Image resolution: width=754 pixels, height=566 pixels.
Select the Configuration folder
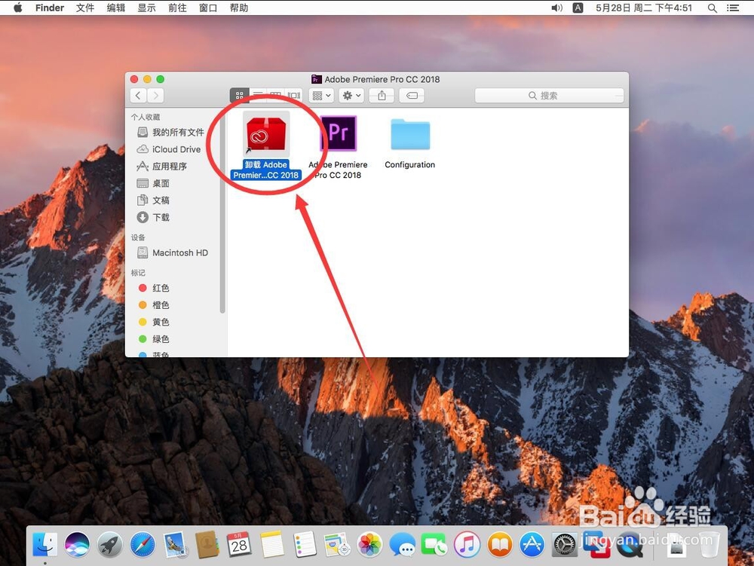pos(410,134)
